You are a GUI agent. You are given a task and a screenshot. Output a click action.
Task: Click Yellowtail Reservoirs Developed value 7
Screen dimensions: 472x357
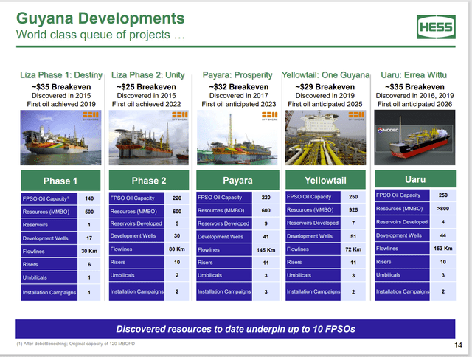point(353,223)
